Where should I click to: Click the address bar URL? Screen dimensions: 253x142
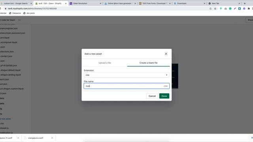click(x=32, y=9)
